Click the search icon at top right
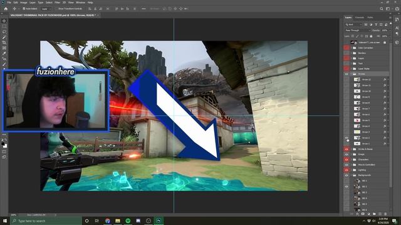 click(382, 9)
